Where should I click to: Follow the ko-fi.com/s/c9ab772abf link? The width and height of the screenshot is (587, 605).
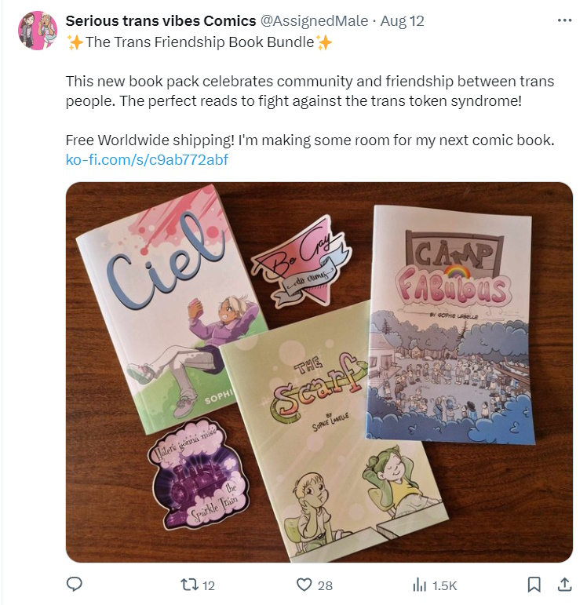point(147,159)
